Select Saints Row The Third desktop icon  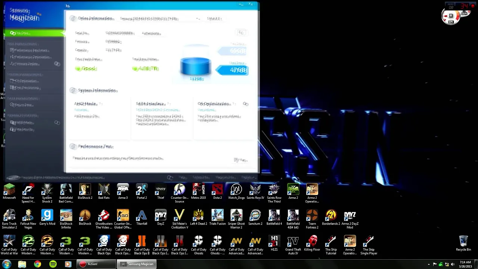pos(274,194)
